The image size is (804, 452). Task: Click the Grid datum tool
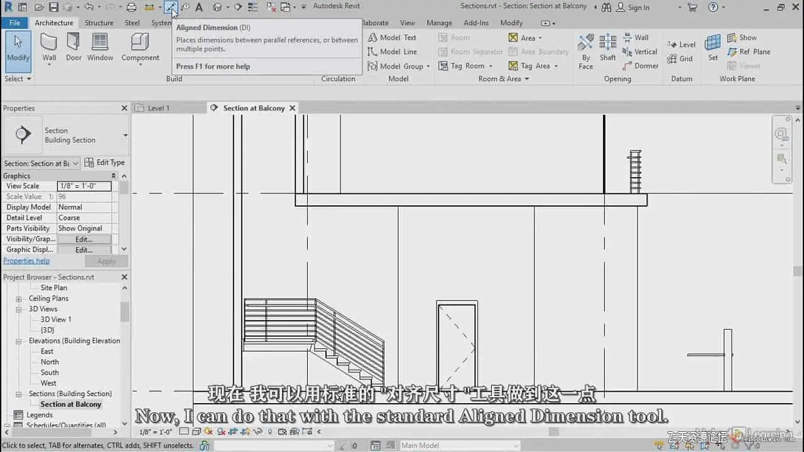click(x=680, y=59)
